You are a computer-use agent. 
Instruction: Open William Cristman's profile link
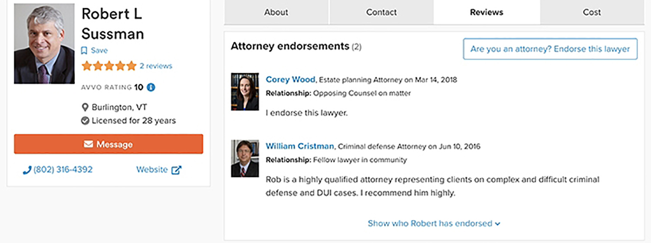coord(300,146)
